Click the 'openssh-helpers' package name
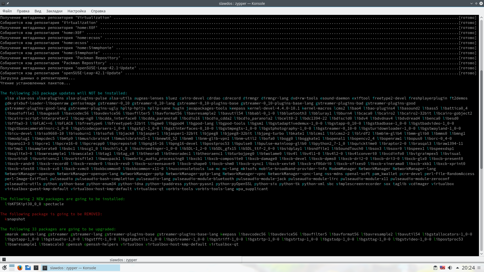 point(101,244)
